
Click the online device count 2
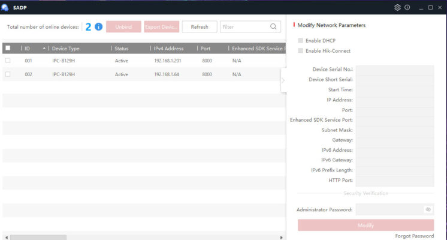coord(88,27)
